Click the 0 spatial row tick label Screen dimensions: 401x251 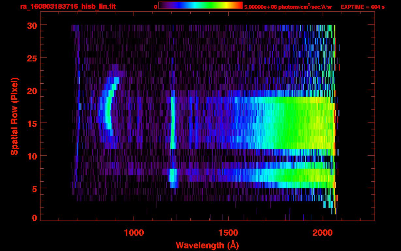(35, 218)
